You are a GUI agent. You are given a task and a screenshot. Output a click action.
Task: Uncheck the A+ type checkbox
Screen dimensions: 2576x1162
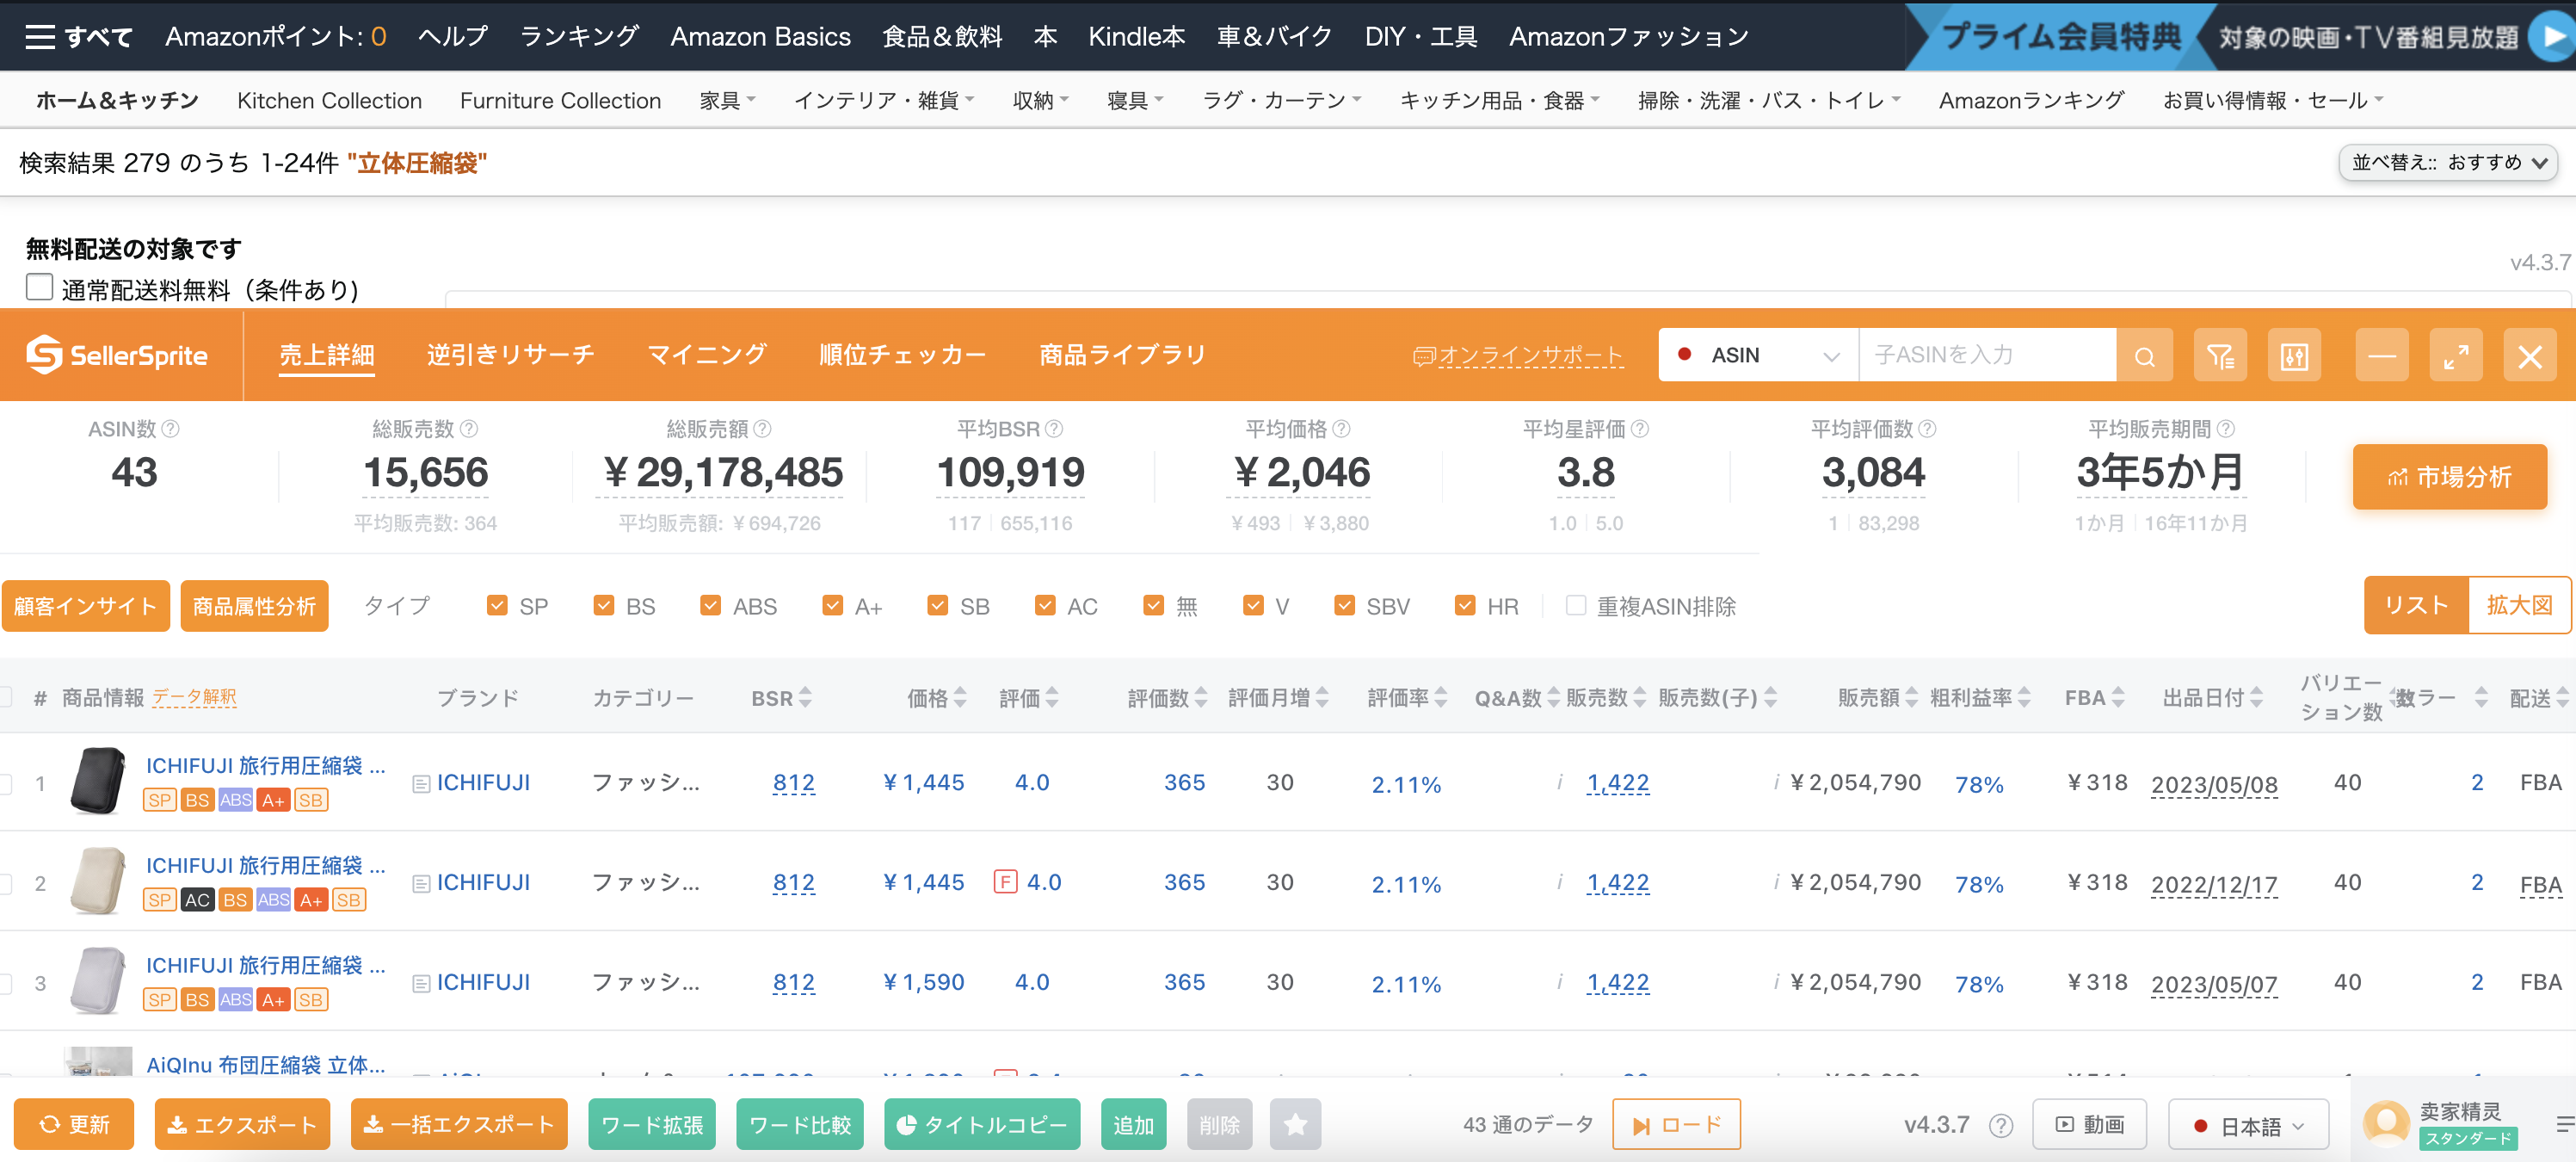pos(832,606)
